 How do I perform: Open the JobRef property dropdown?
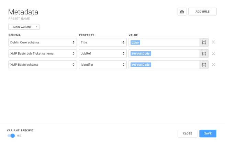click(102, 53)
